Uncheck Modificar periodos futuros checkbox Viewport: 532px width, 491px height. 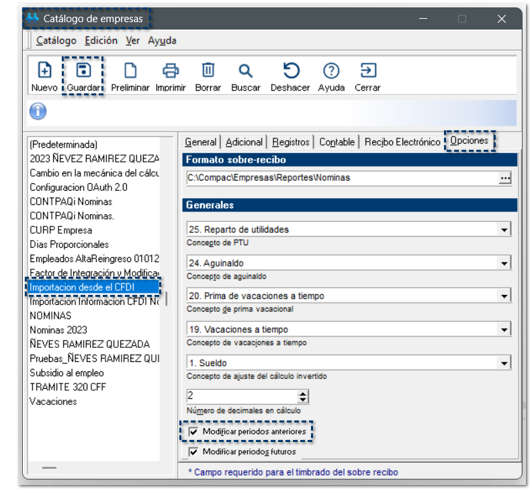[193, 452]
